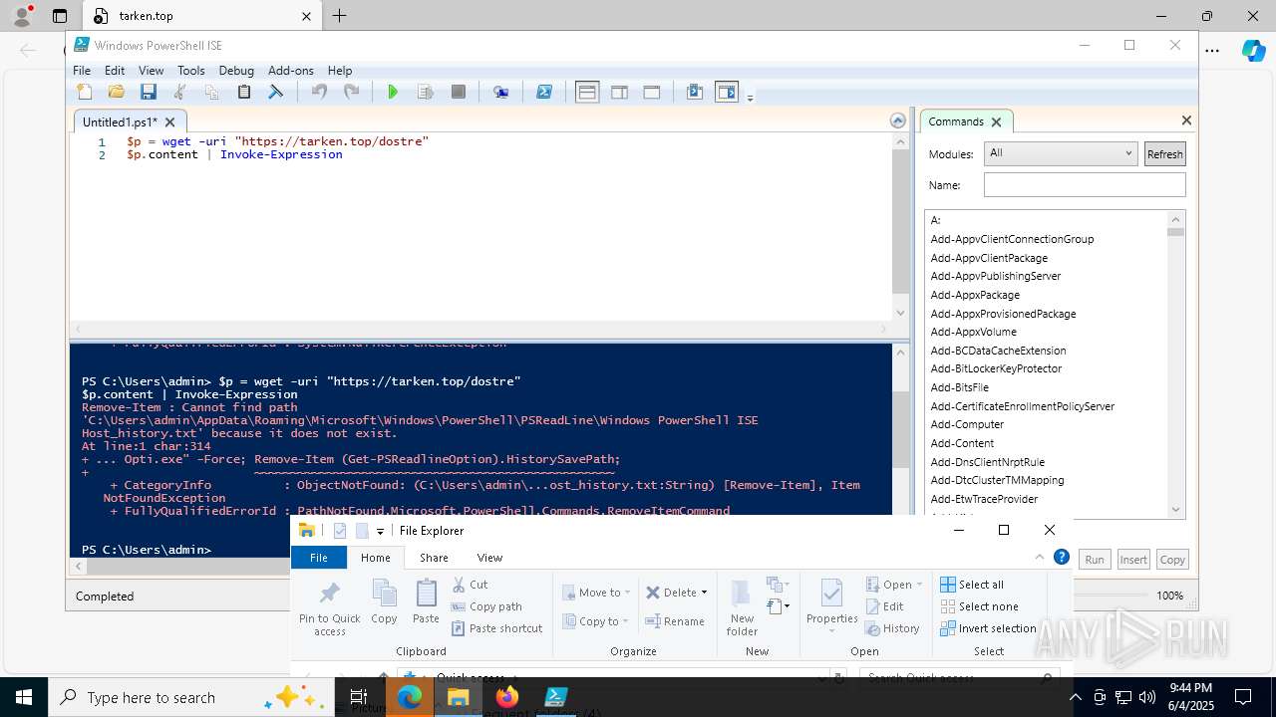Save the script with the floppy disk icon
Image resolution: width=1276 pixels, height=717 pixels.
149,92
